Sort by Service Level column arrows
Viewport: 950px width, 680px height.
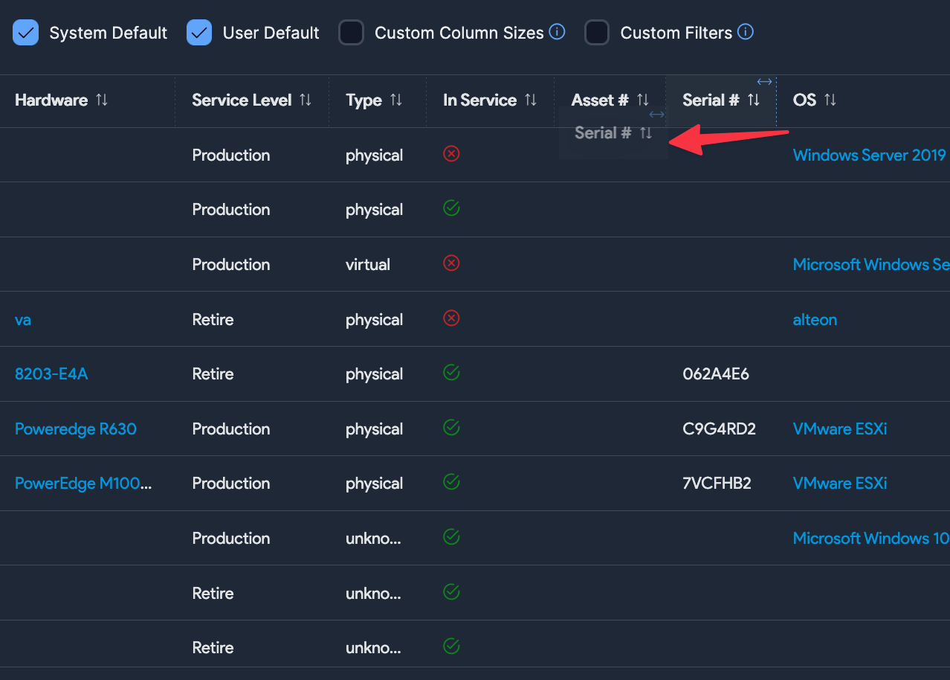pyautogui.click(x=306, y=100)
